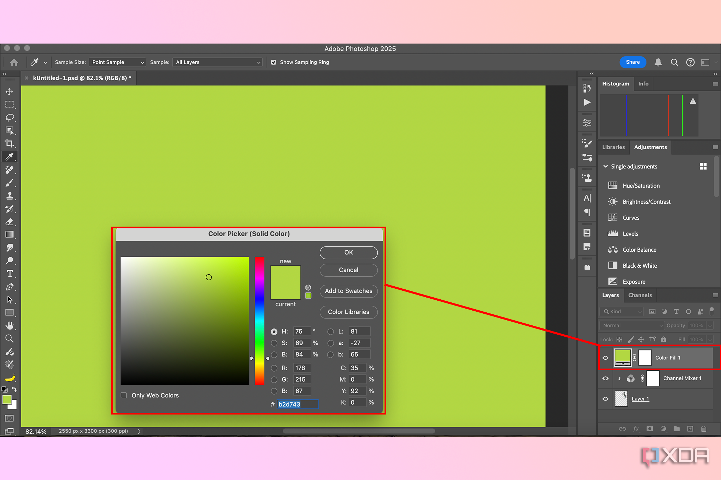Hide the Channel Mixer 1 layer
721x480 pixels.
(606, 378)
